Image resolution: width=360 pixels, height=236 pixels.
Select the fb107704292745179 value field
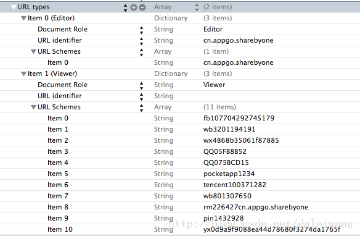[x=239, y=118]
